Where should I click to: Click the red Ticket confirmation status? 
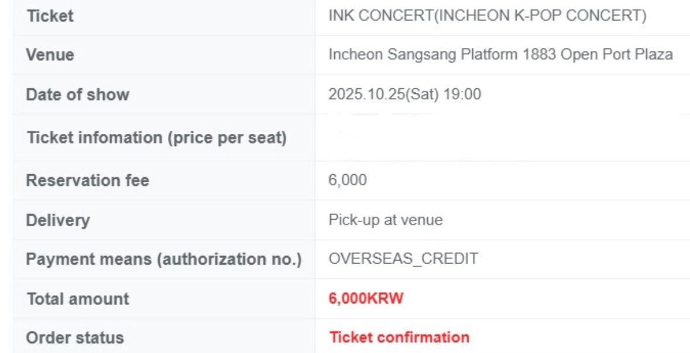click(x=400, y=337)
